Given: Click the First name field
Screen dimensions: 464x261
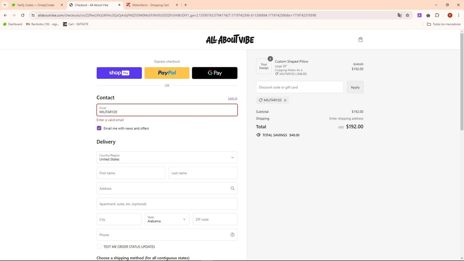Looking at the screenshot, I should tap(131, 173).
